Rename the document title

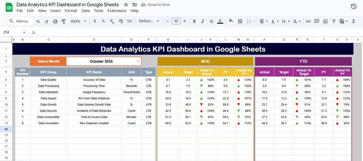[67, 5]
